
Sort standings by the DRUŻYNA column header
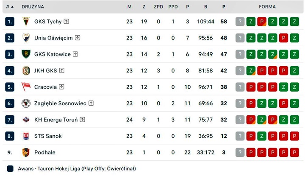click(x=33, y=7)
